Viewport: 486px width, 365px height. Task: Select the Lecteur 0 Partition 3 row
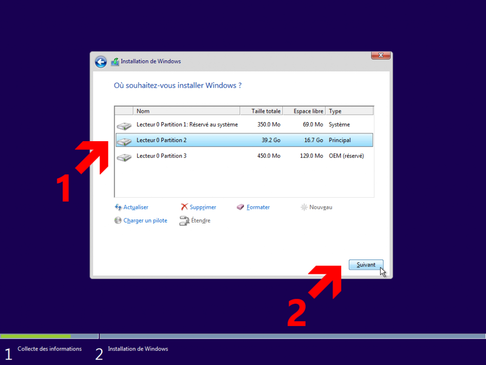tap(244, 156)
